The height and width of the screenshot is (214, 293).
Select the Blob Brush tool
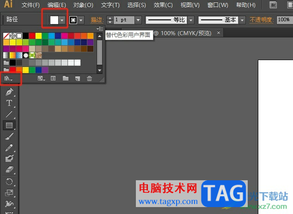pos(9,159)
